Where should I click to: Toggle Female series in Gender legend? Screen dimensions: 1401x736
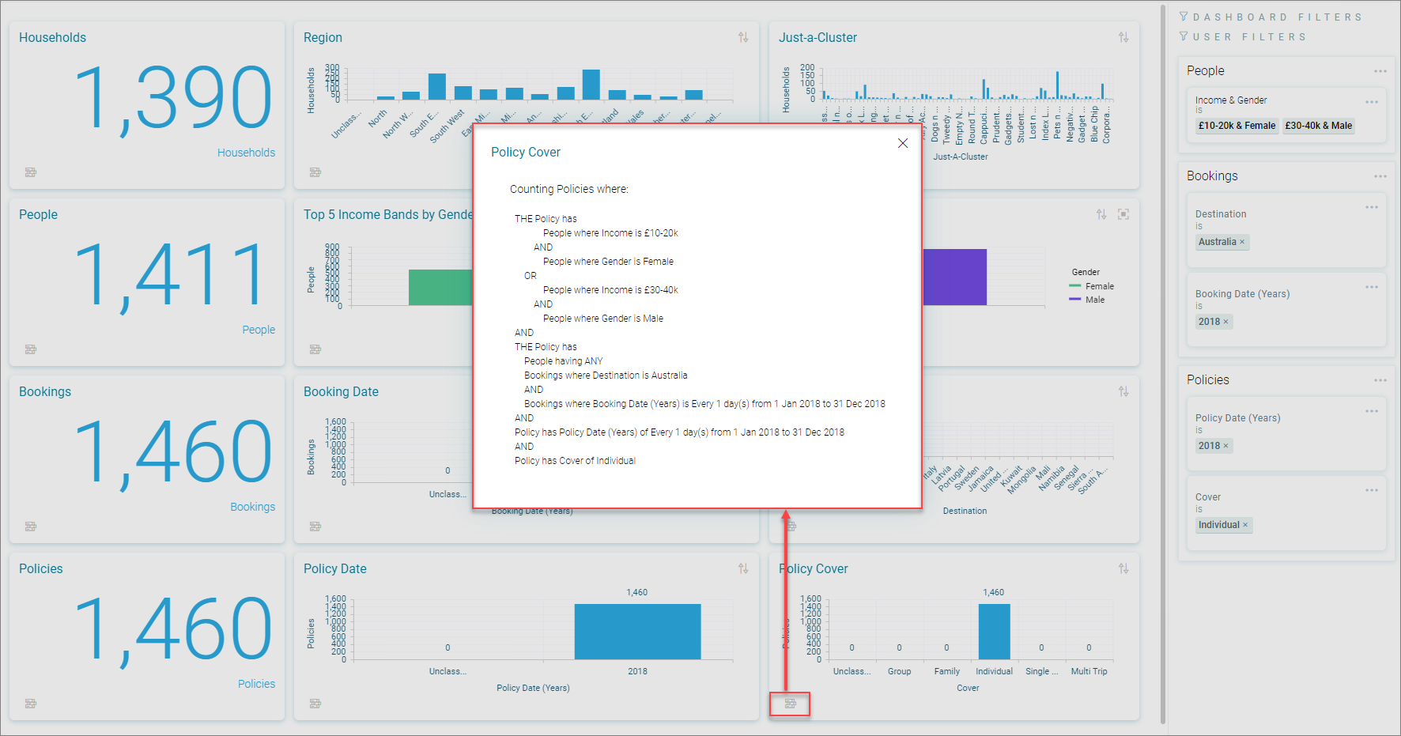click(x=1091, y=286)
